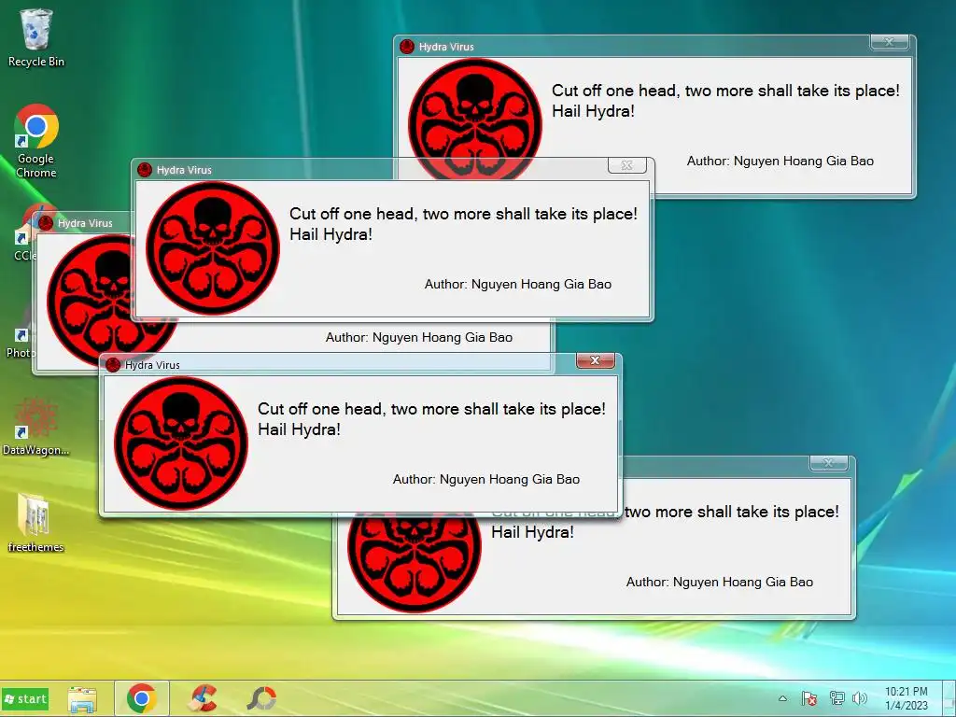Click "Hydra Virus" title of the middle window
The height and width of the screenshot is (717, 956).
click(x=184, y=170)
